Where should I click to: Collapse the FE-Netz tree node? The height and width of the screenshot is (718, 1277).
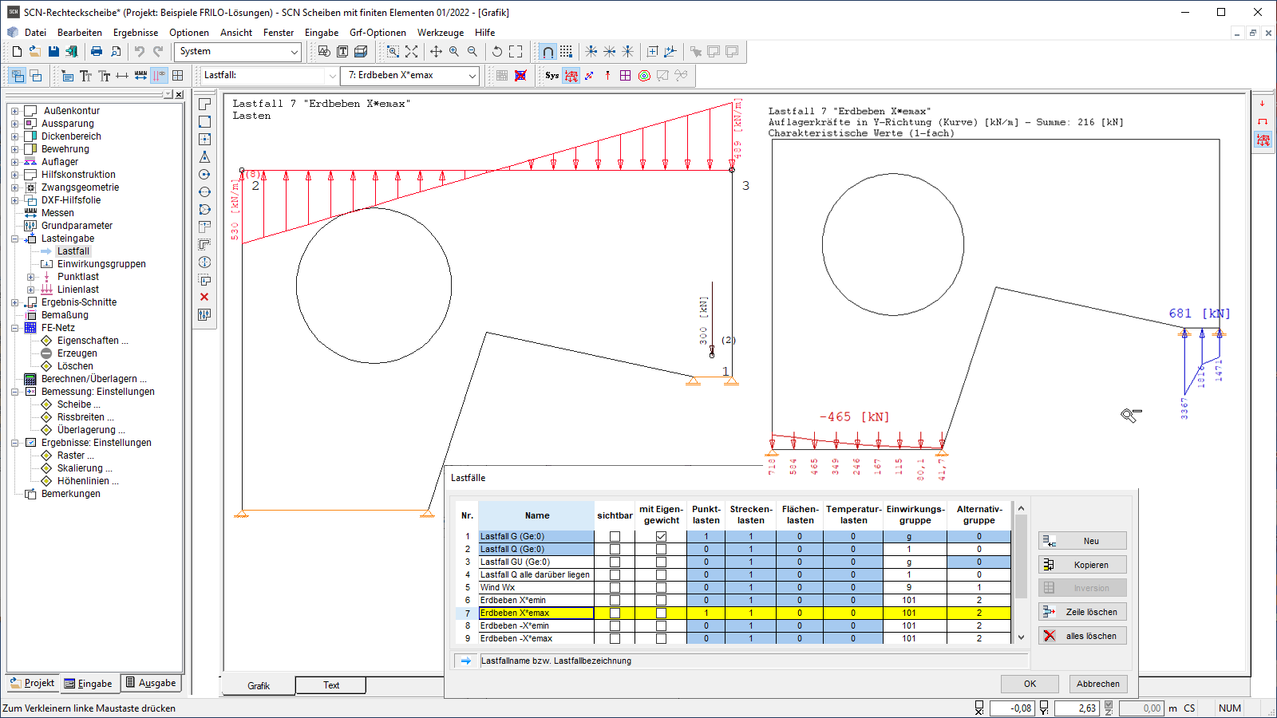click(14, 328)
